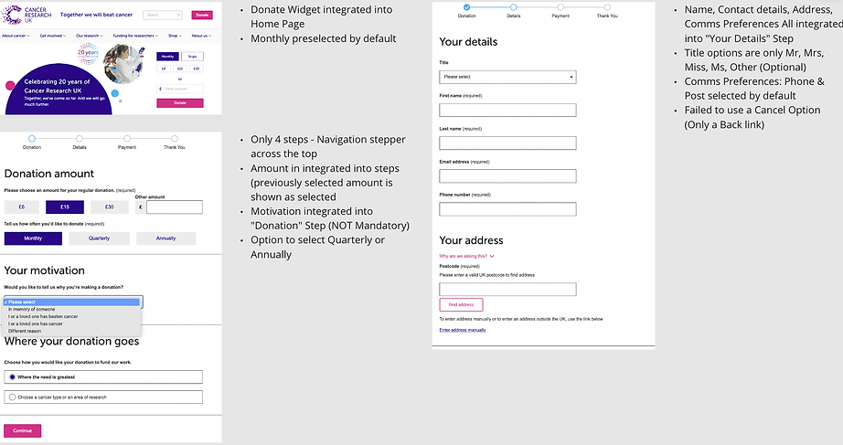843x445 pixels.
Task: Click the pink Continue button
Action: (x=23, y=430)
